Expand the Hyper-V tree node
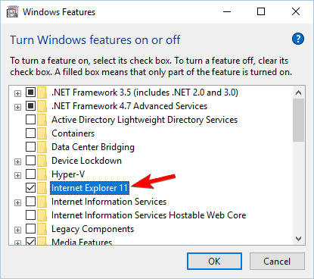Viewport: 314px width, 279px height. coord(17,175)
